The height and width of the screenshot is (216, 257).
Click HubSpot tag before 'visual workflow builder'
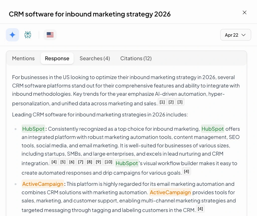127,163
